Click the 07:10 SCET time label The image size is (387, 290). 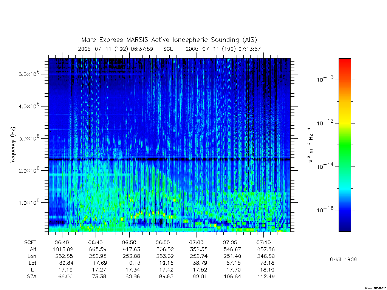click(x=263, y=242)
